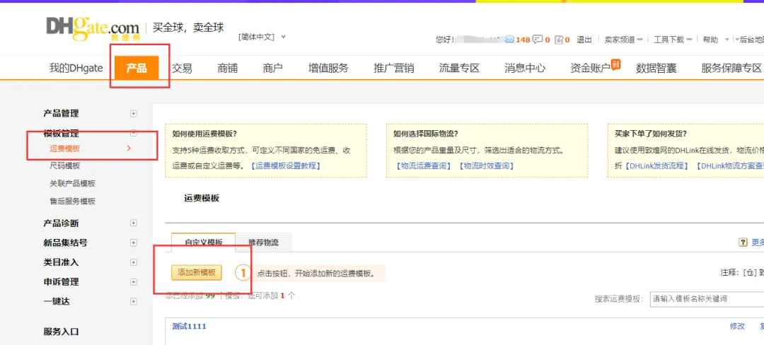764x345 pixels.
Task: Click the 新品集结号 sidebar heading
Action: click(x=65, y=242)
